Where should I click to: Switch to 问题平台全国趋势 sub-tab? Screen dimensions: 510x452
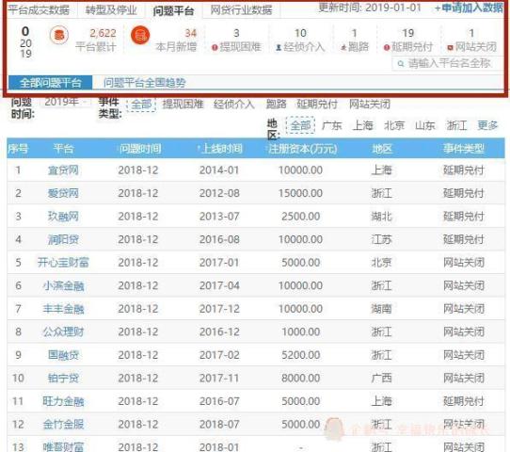click(x=144, y=83)
